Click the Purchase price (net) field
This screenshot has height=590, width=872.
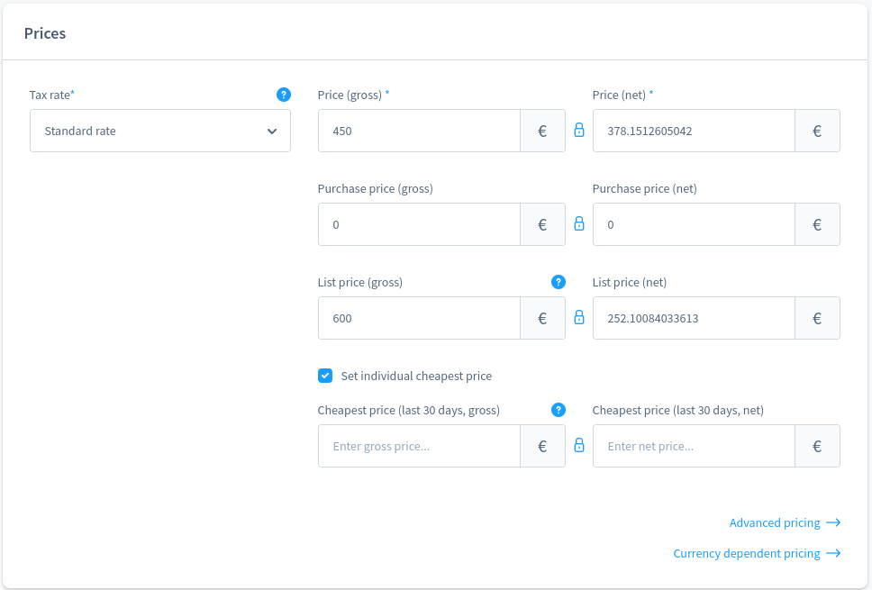point(694,224)
